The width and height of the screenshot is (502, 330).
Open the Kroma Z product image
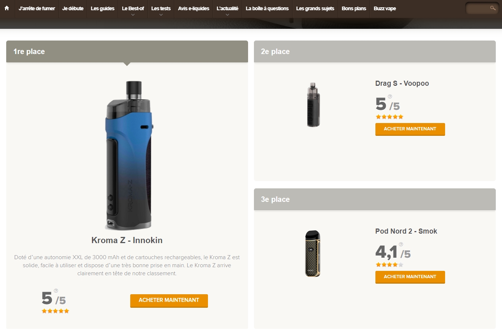click(128, 156)
